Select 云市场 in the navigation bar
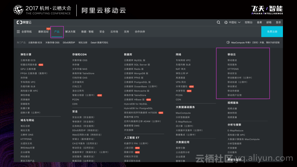The image size is (297, 167). coord(114,32)
